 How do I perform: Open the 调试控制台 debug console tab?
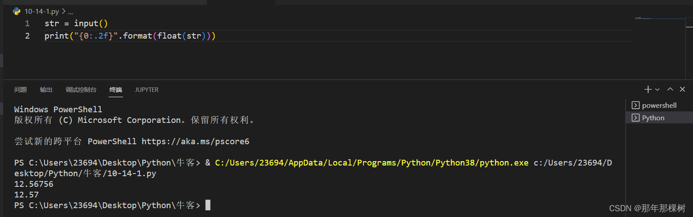(81, 90)
